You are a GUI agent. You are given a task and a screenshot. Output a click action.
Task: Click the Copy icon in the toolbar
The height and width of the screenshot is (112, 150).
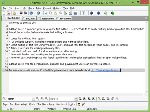50,13
